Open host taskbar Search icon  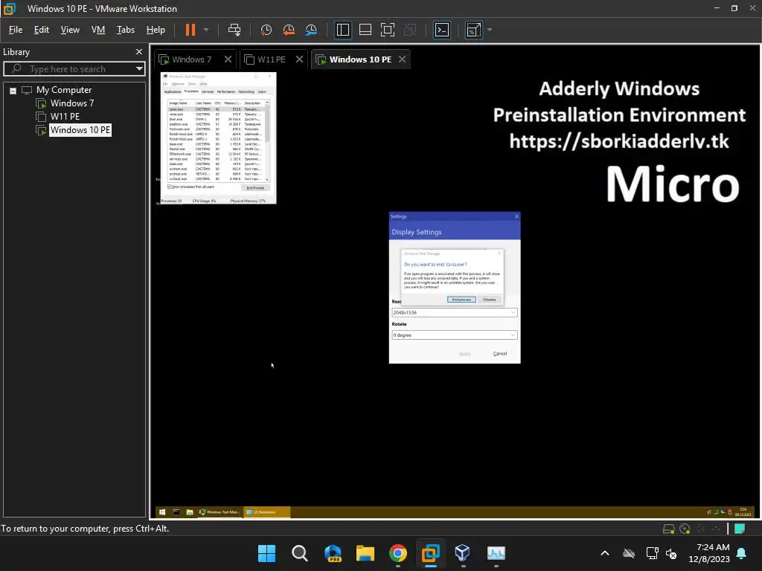point(299,553)
